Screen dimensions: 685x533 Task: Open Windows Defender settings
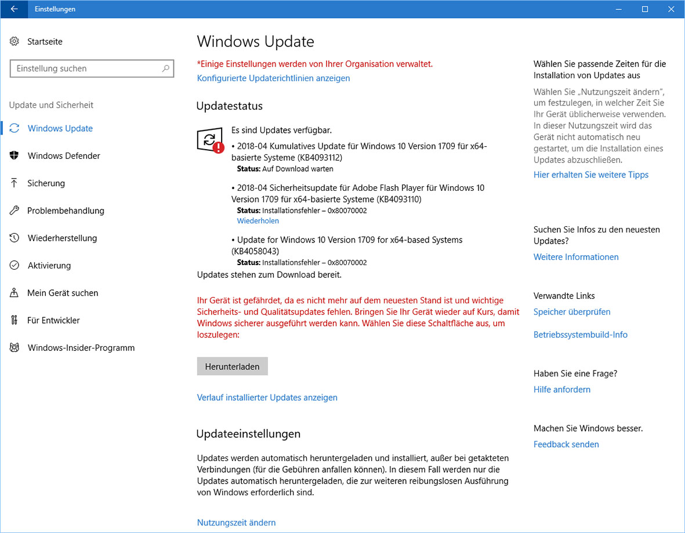click(x=64, y=156)
